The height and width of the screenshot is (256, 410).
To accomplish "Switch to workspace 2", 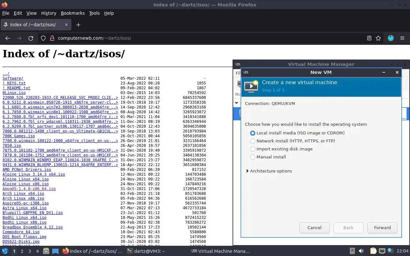I will (22, 251).
